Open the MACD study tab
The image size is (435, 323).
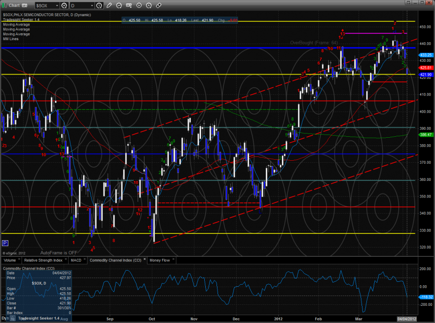(75, 260)
